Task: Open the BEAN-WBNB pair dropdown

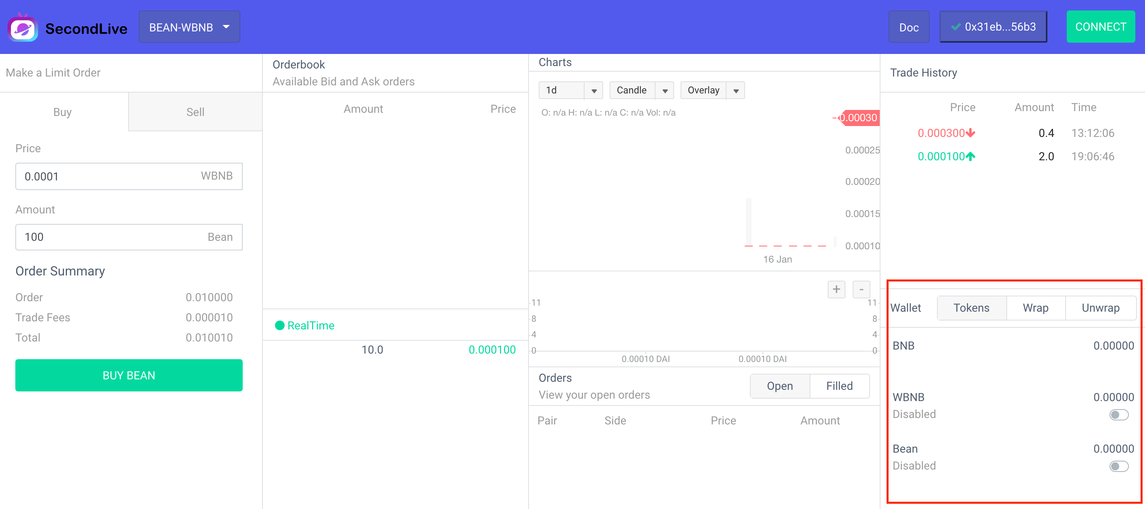Action: pyautogui.click(x=189, y=27)
